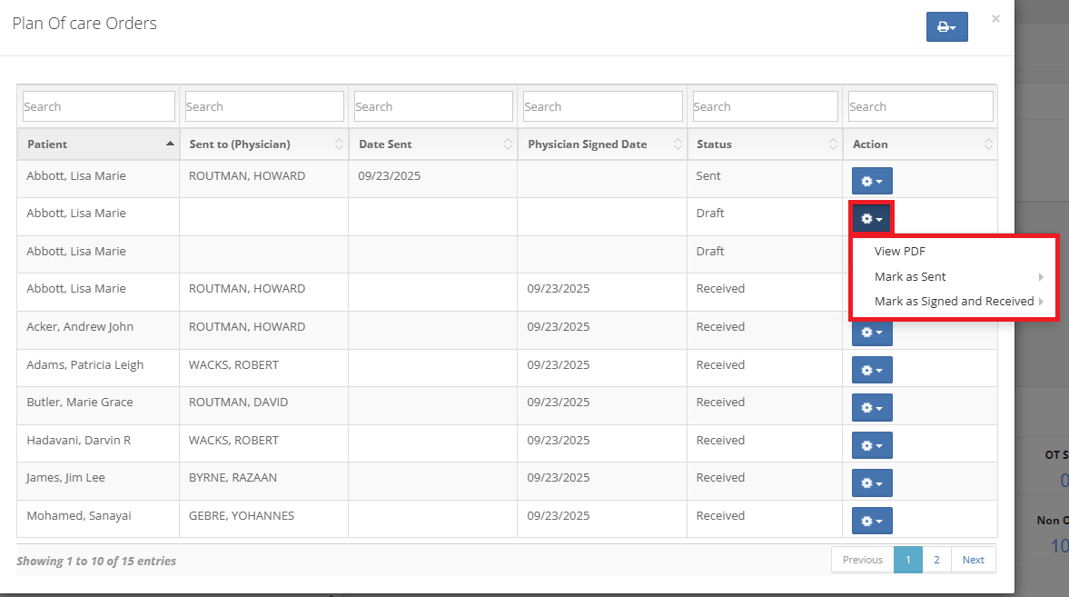This screenshot has width=1069, height=597.
Task: Open gear menu for Butler, Marie Grace
Action: (x=872, y=408)
